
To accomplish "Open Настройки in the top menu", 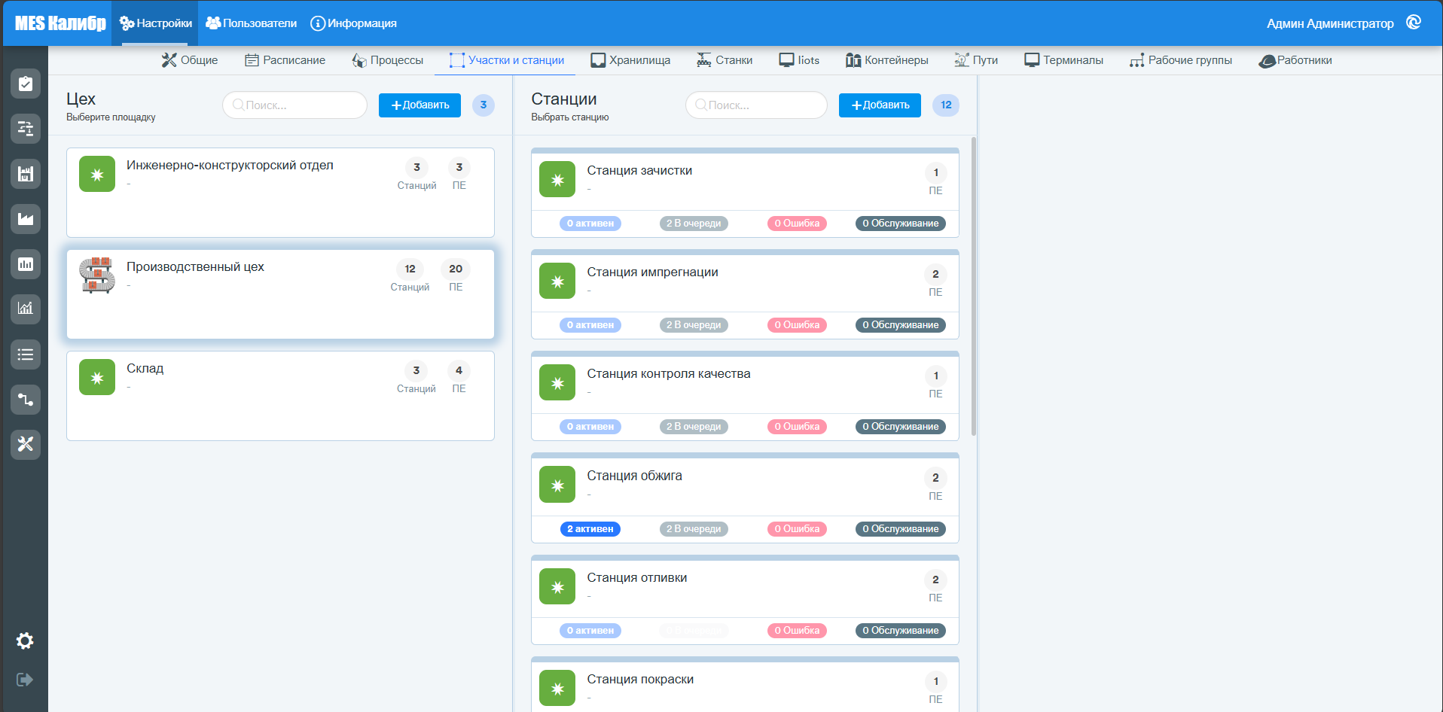I will pos(155,23).
